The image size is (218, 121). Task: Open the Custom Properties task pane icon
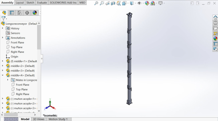[x=215, y=44]
